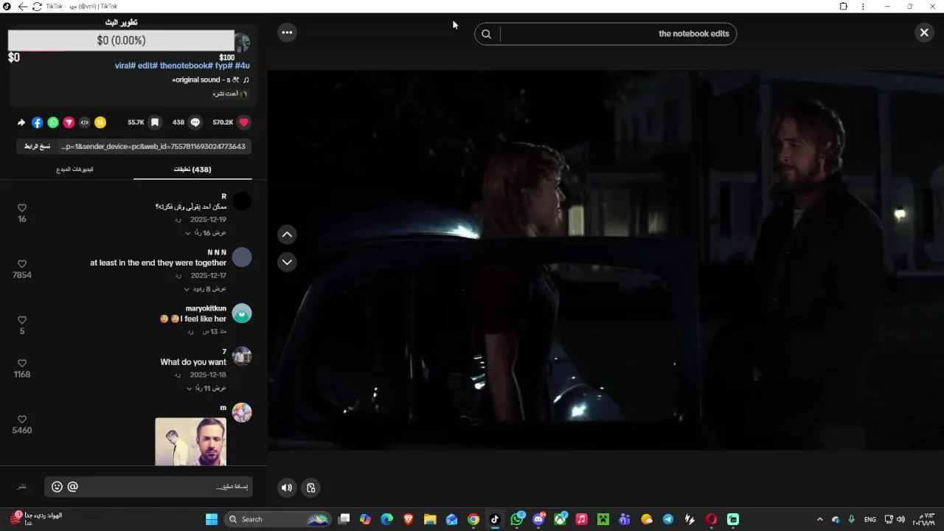This screenshot has width=944, height=531.
Task: Open File Explorer from the taskbar
Action: 430,519
